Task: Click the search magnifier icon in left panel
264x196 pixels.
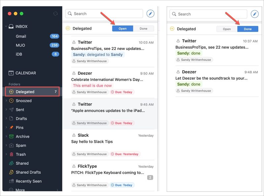Action: click(70, 13)
